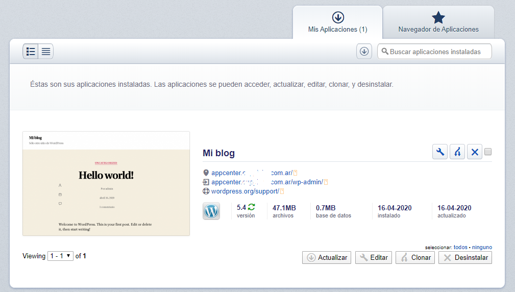Tick the Mi blog selection checkbox
The image size is (515, 292).
coord(488,152)
